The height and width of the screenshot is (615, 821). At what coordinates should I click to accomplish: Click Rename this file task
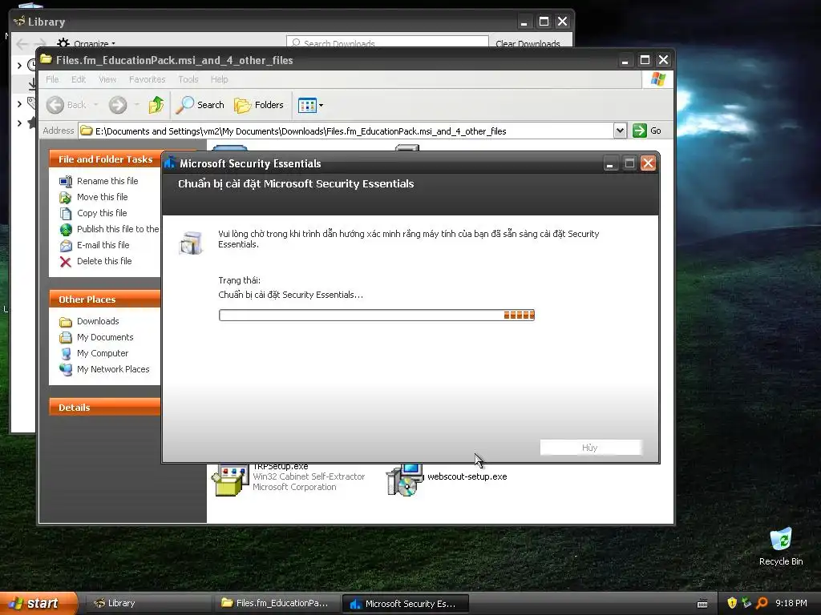click(x=107, y=181)
